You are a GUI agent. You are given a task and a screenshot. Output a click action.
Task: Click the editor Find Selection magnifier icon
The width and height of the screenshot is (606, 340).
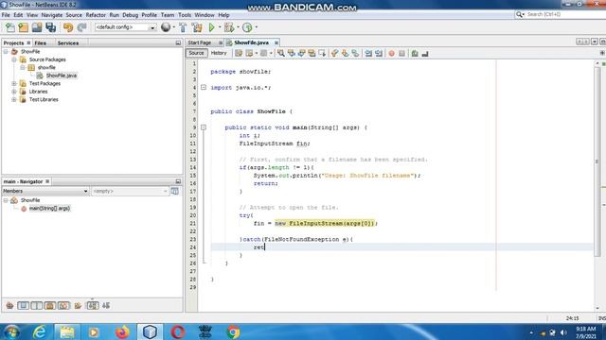pyautogui.click(x=281, y=54)
